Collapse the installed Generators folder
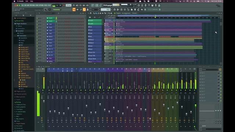Image resolution: width=235 pixels, height=132 pixels. pos(22,36)
